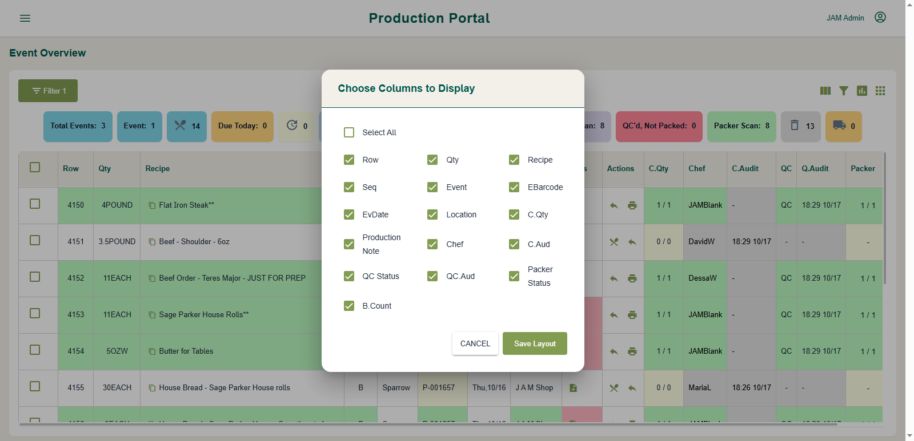
Task: Click the grid view icon
Action: (x=880, y=91)
